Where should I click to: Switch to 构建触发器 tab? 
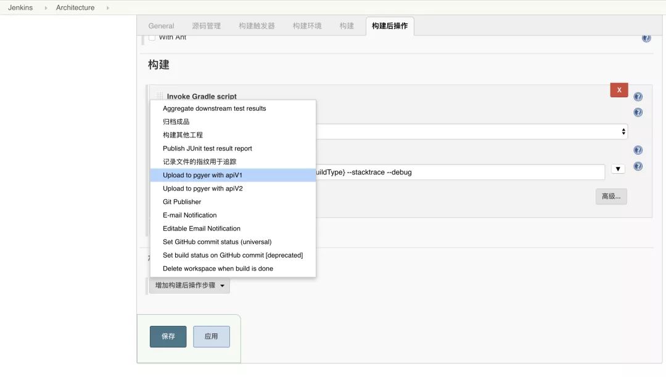tap(257, 26)
